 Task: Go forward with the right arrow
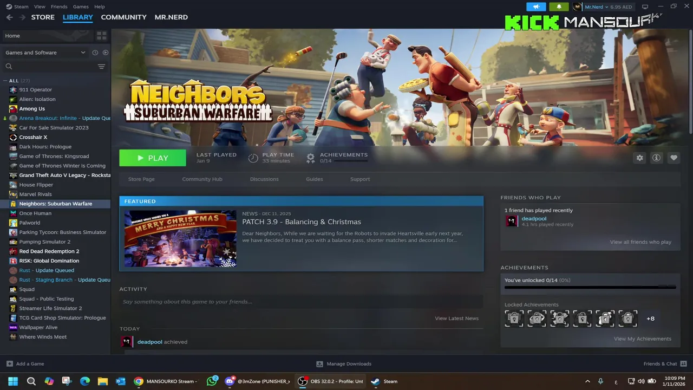(x=22, y=17)
